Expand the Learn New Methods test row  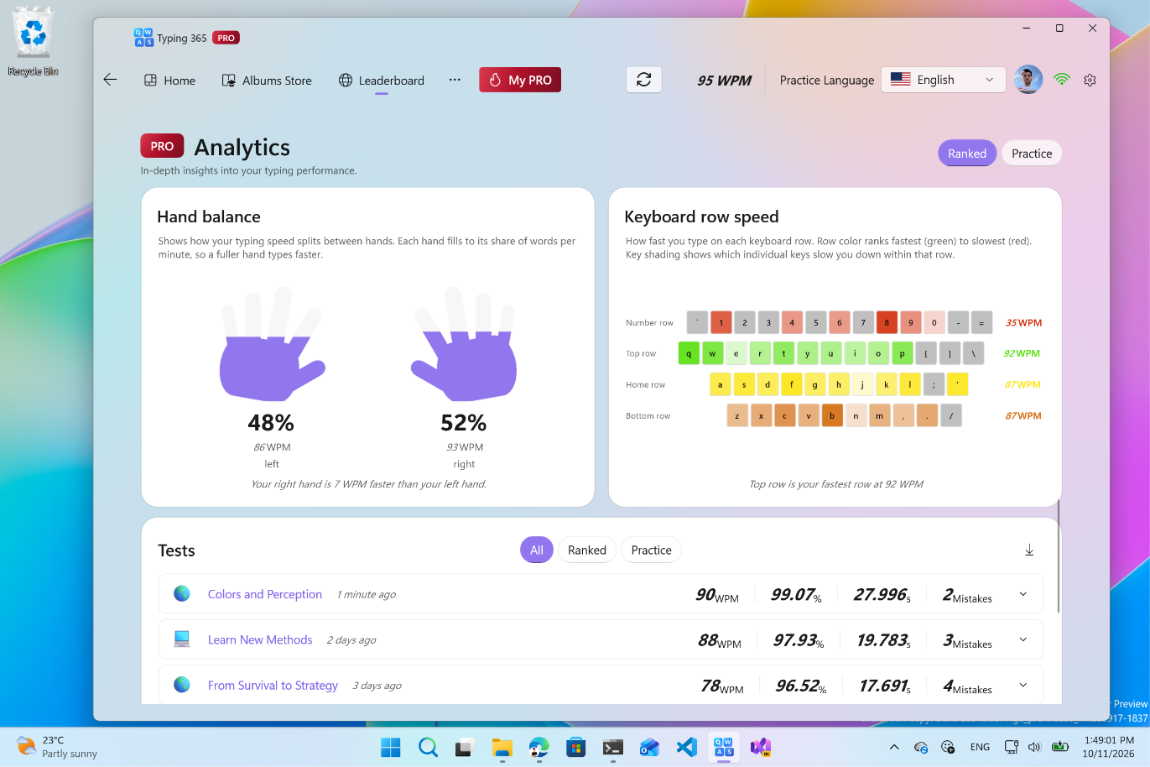(1023, 639)
